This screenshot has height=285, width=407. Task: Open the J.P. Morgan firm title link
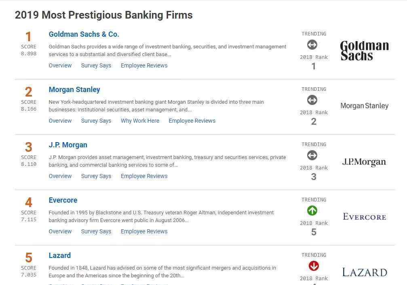68,145
